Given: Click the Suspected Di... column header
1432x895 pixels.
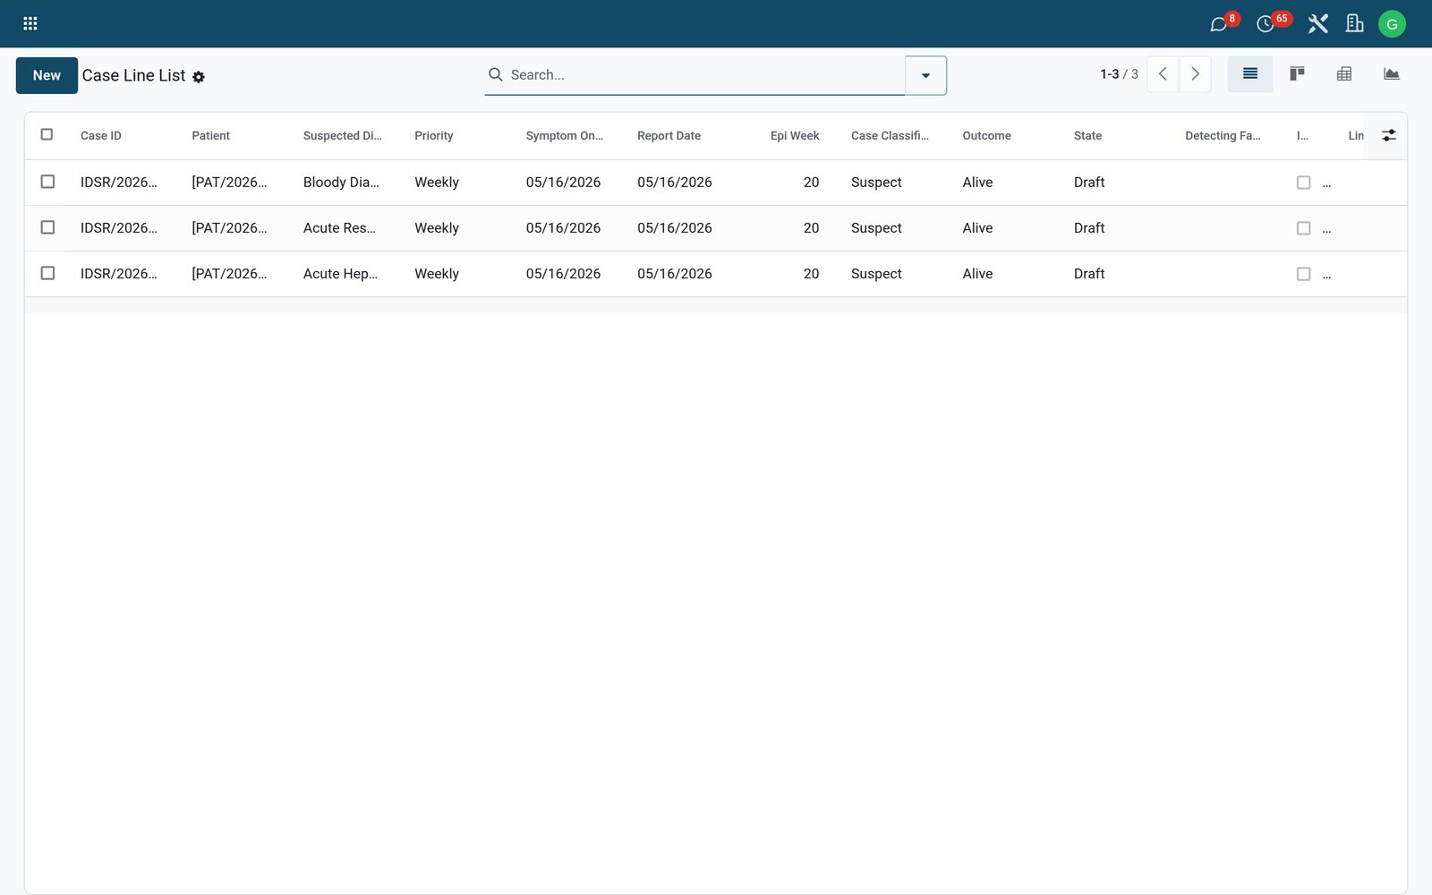Looking at the screenshot, I should pyautogui.click(x=342, y=136).
